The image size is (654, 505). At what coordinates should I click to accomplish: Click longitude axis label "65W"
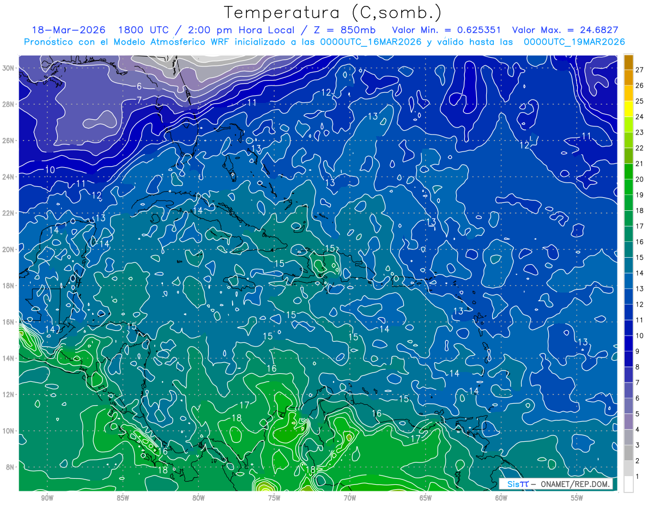tap(426, 498)
